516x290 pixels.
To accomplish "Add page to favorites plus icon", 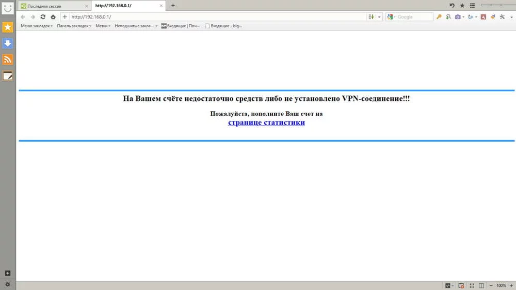I will [65, 17].
